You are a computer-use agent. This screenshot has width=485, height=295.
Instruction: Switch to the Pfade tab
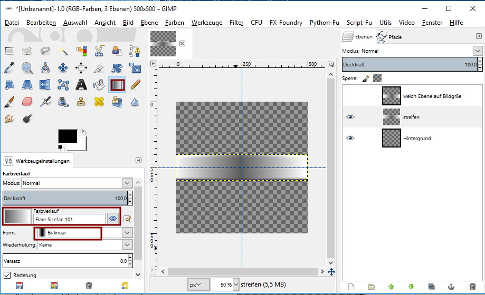[x=389, y=37]
